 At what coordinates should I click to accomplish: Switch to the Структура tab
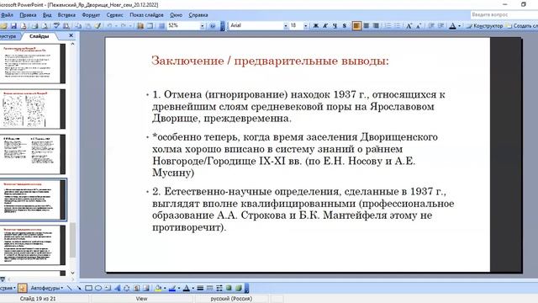pos(8,36)
